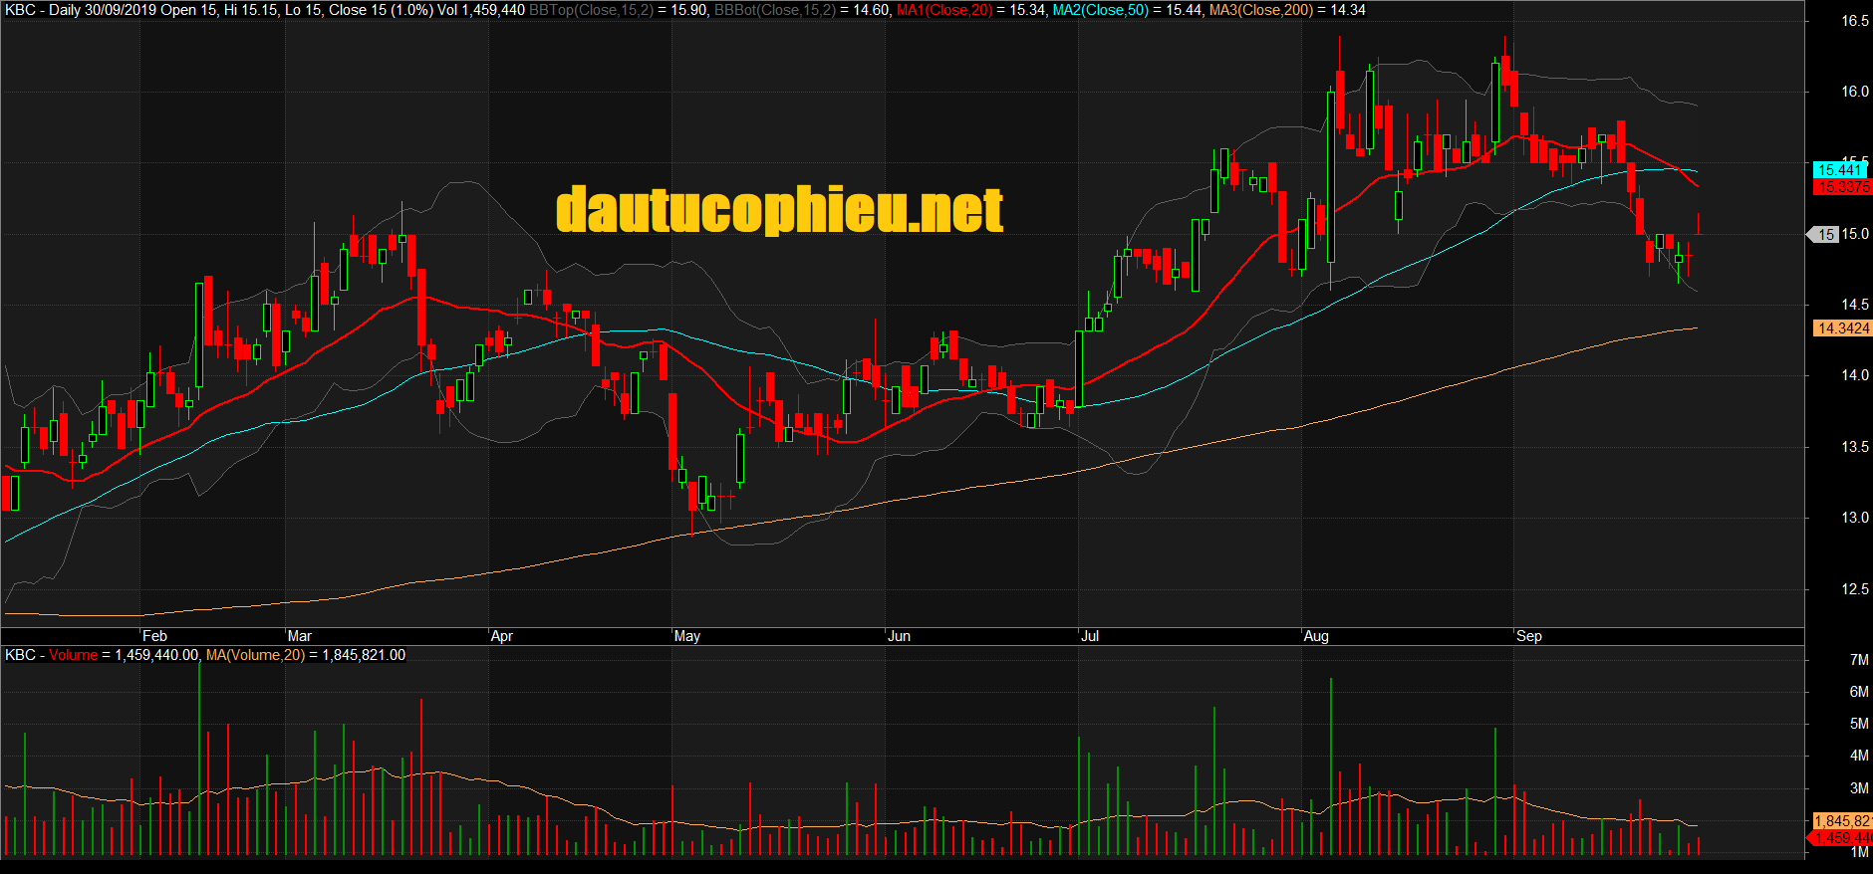The width and height of the screenshot is (1873, 874).
Task: Click the orange 1,845,82 volume average tag
Action: click(x=1841, y=821)
